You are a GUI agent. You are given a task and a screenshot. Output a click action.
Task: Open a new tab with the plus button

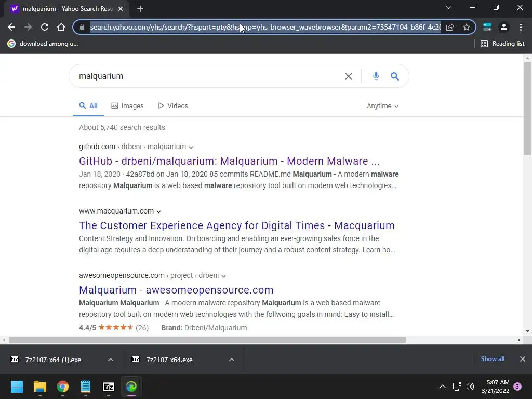(140, 9)
